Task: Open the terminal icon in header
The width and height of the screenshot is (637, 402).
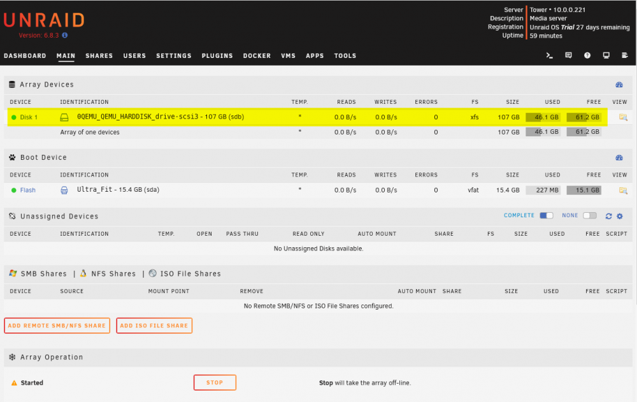Action: [549, 55]
